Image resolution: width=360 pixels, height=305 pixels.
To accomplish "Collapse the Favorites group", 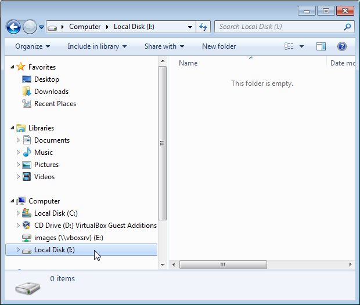I will [12, 67].
